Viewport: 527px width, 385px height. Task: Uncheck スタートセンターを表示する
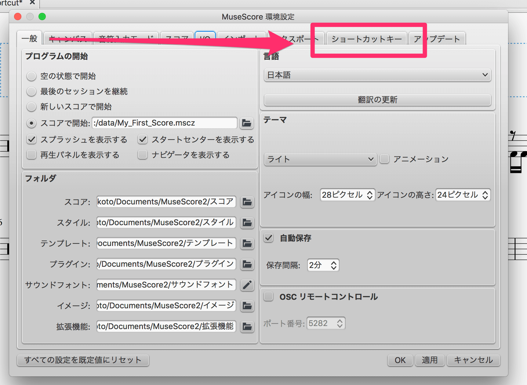click(x=143, y=139)
